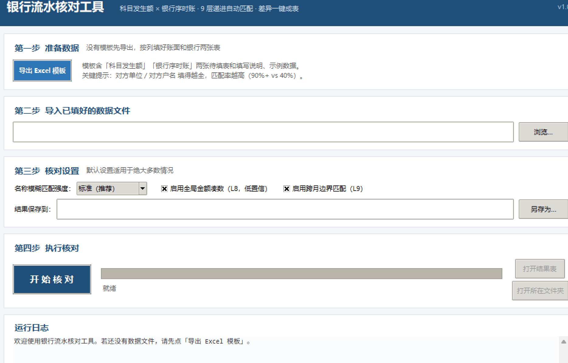Click the 就绪 status text
The height and width of the screenshot is (363, 568).
point(109,288)
